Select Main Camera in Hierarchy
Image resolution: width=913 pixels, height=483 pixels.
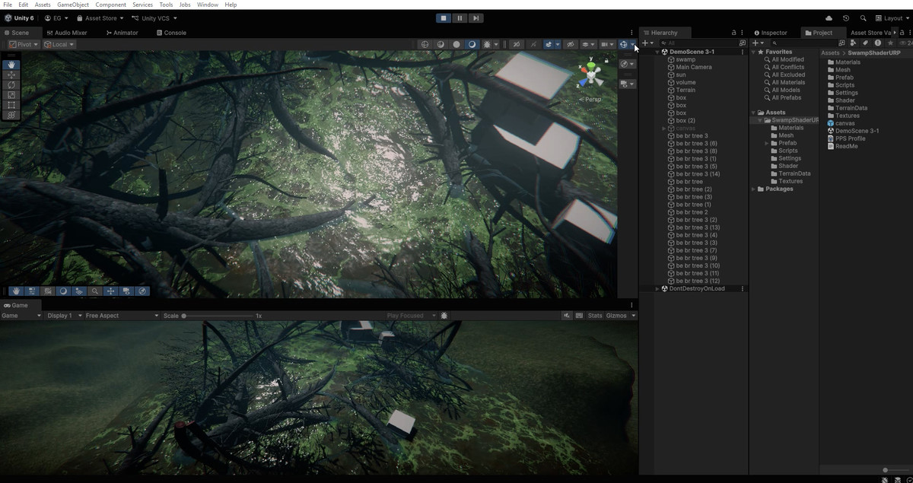click(694, 67)
